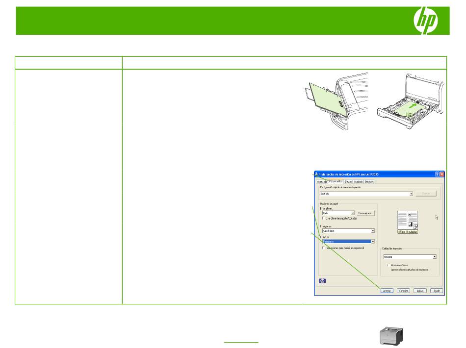Click the small HP logo inside the dialog
This screenshot has height=348, width=466.
(322, 281)
